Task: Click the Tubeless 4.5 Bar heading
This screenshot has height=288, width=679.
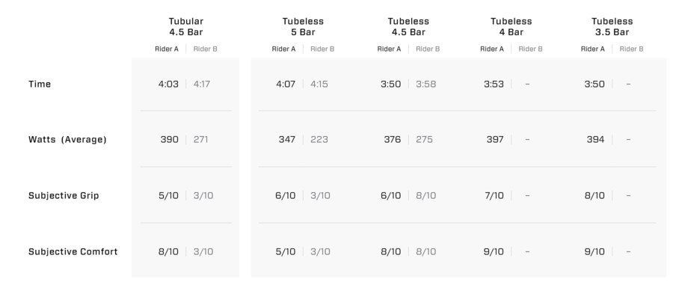Action: pos(408,26)
